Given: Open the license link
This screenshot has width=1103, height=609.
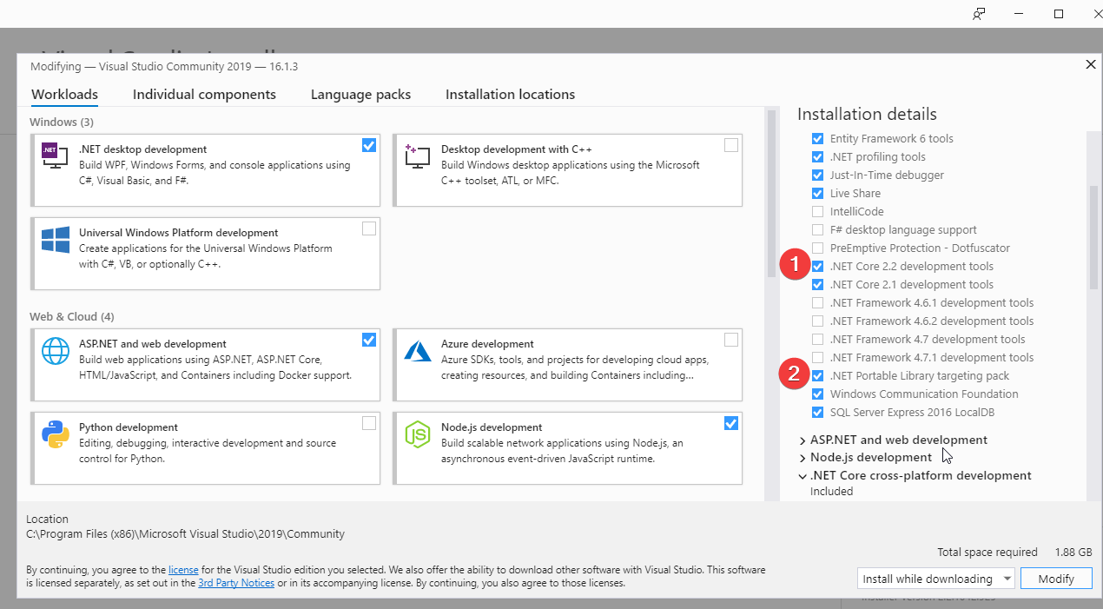Looking at the screenshot, I should pyautogui.click(x=183, y=570).
